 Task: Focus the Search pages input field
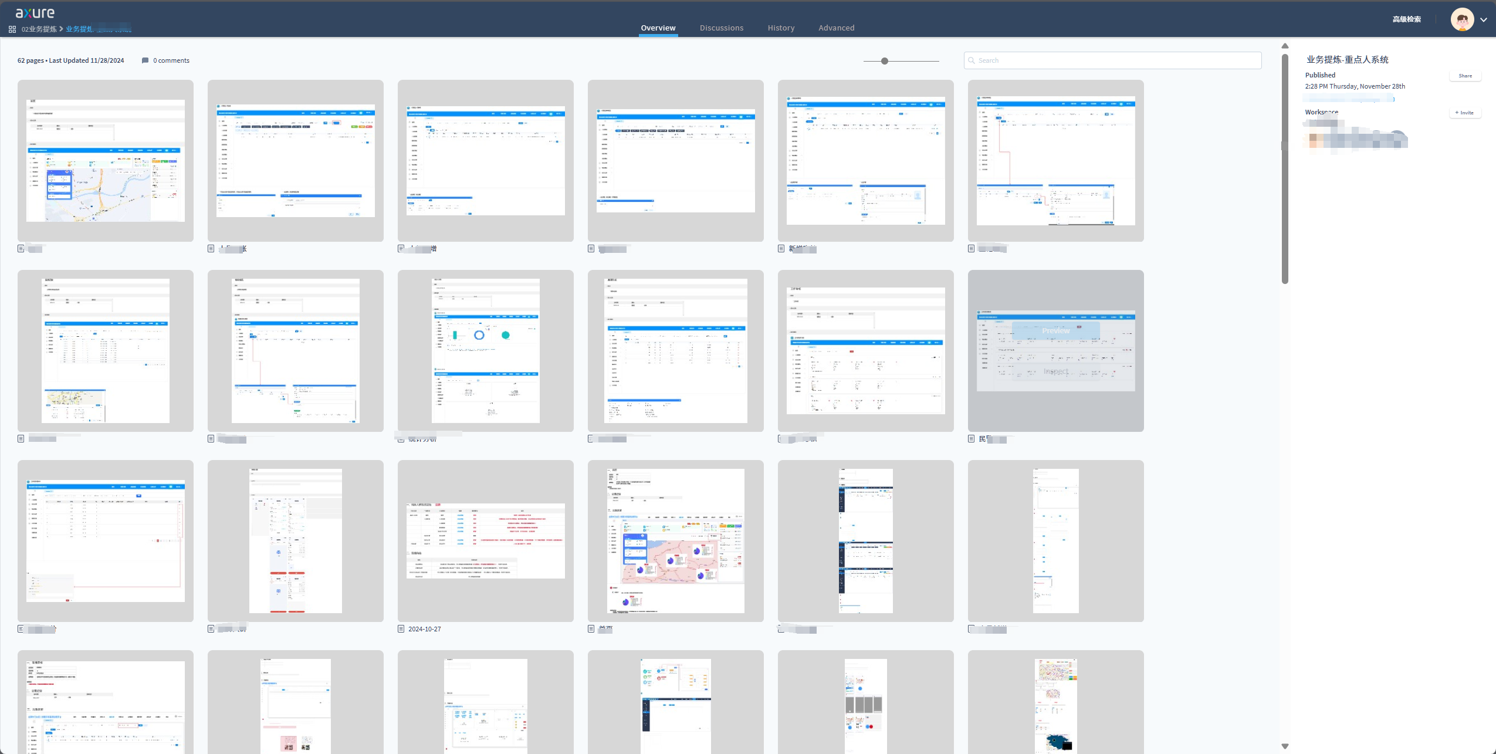coord(1115,60)
